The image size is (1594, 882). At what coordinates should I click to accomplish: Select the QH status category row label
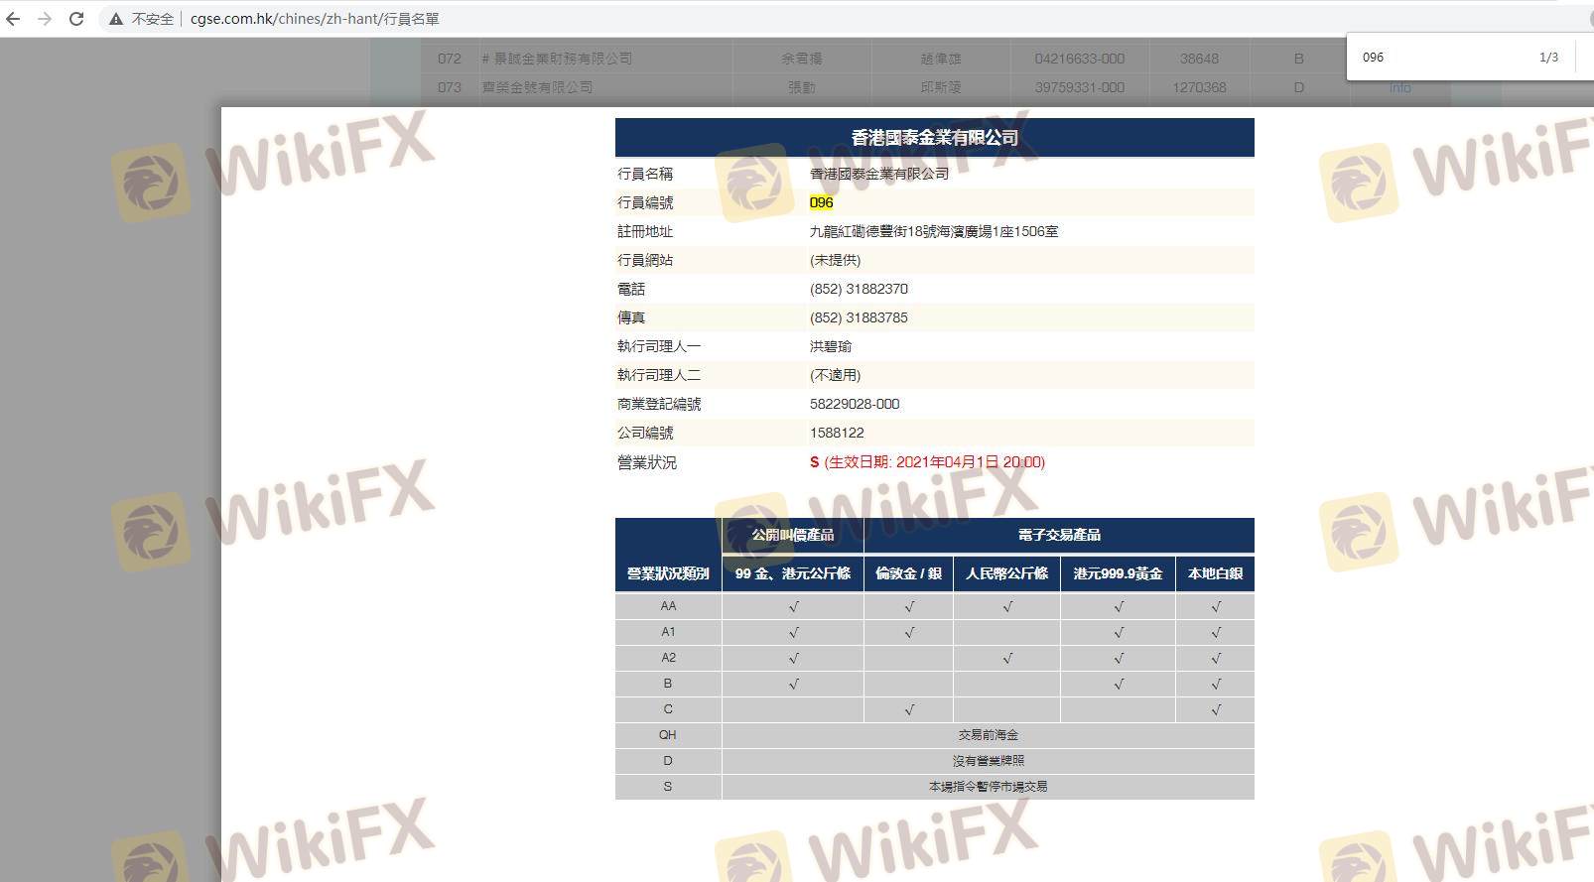click(x=668, y=735)
